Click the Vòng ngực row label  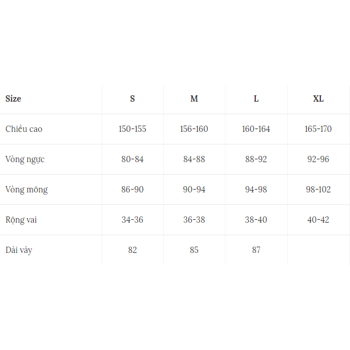(x=25, y=159)
